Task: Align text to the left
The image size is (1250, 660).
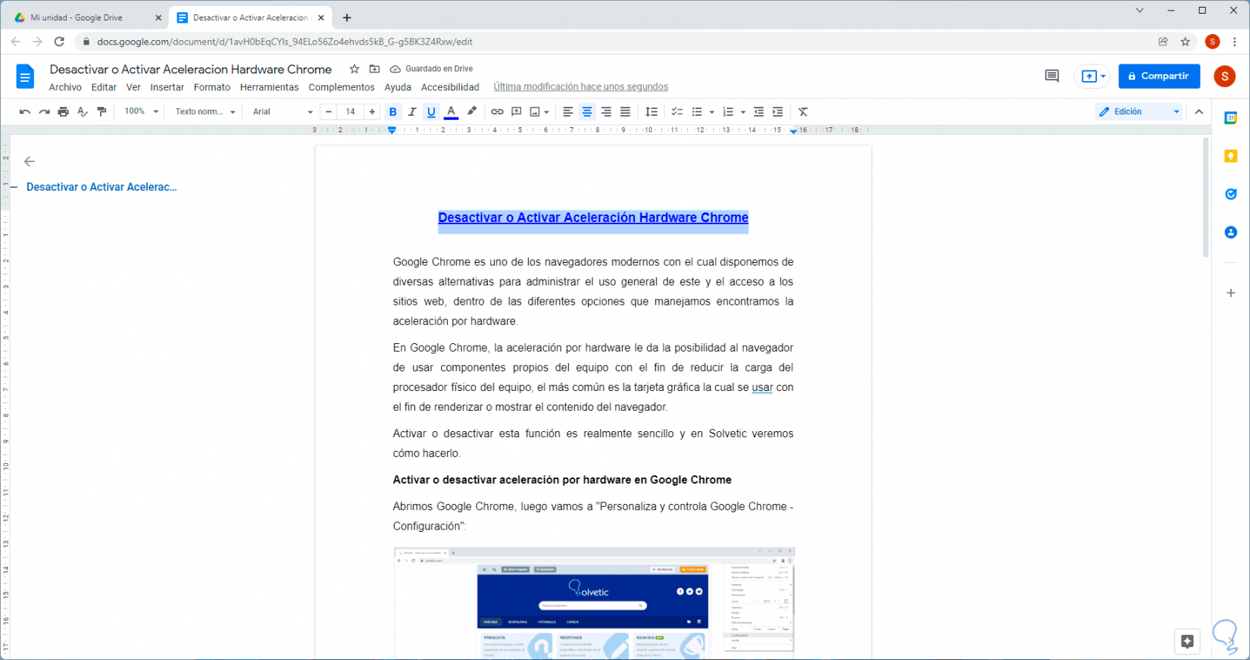Action: click(567, 111)
